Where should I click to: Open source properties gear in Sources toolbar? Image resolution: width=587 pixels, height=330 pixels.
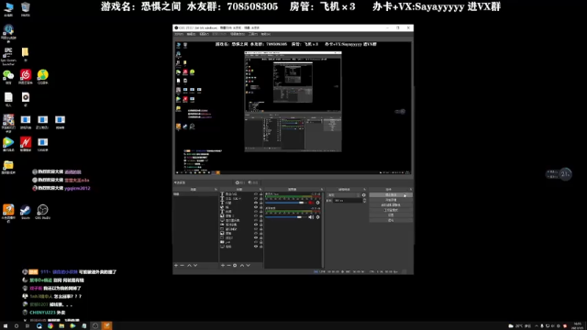click(x=235, y=265)
